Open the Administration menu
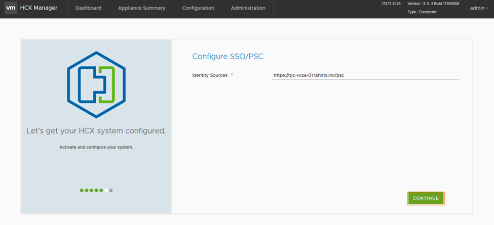This screenshot has width=494, height=225. (x=248, y=8)
